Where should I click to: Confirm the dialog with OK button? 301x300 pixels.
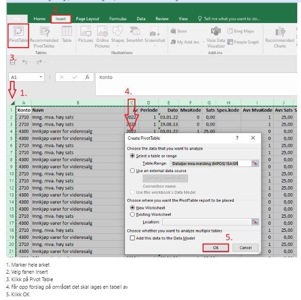click(216, 248)
